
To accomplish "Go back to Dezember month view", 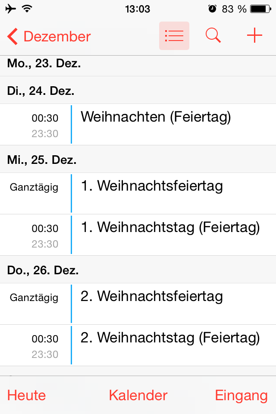I will pyautogui.click(x=49, y=36).
